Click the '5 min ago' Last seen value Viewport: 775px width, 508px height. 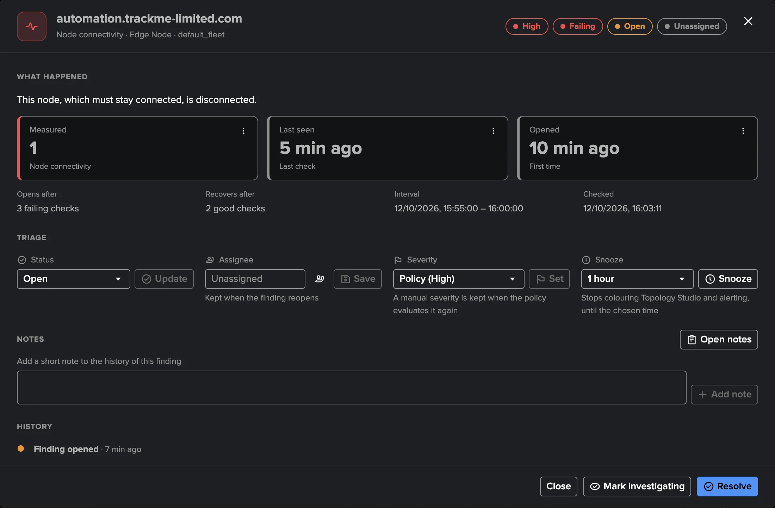point(321,148)
